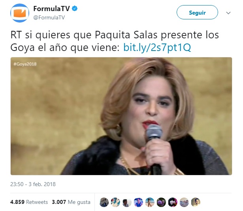Select the liker avatar with blue shirt person

point(138,202)
